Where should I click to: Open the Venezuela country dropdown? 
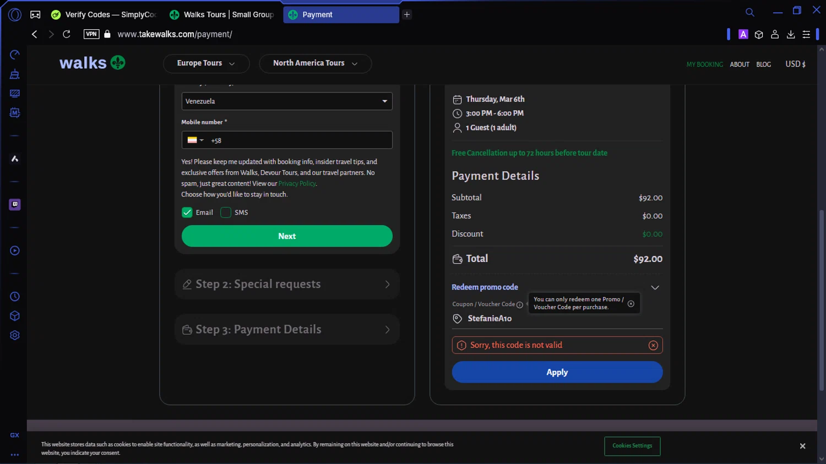click(x=287, y=101)
